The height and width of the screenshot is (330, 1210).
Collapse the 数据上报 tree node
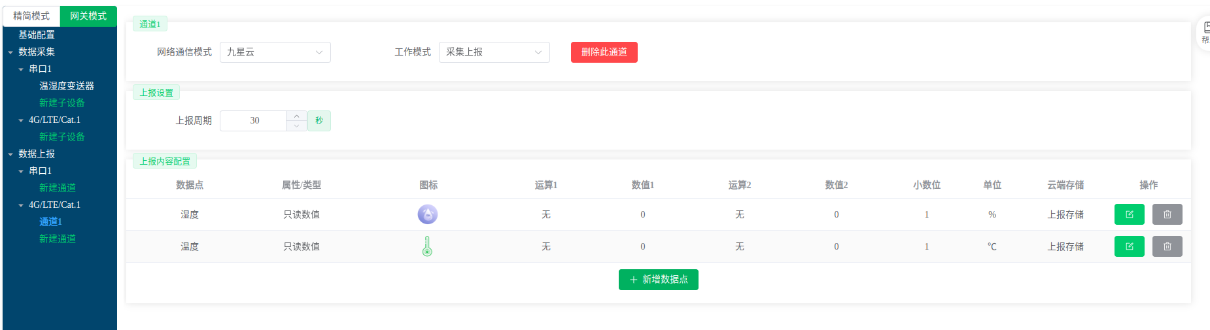pos(10,154)
